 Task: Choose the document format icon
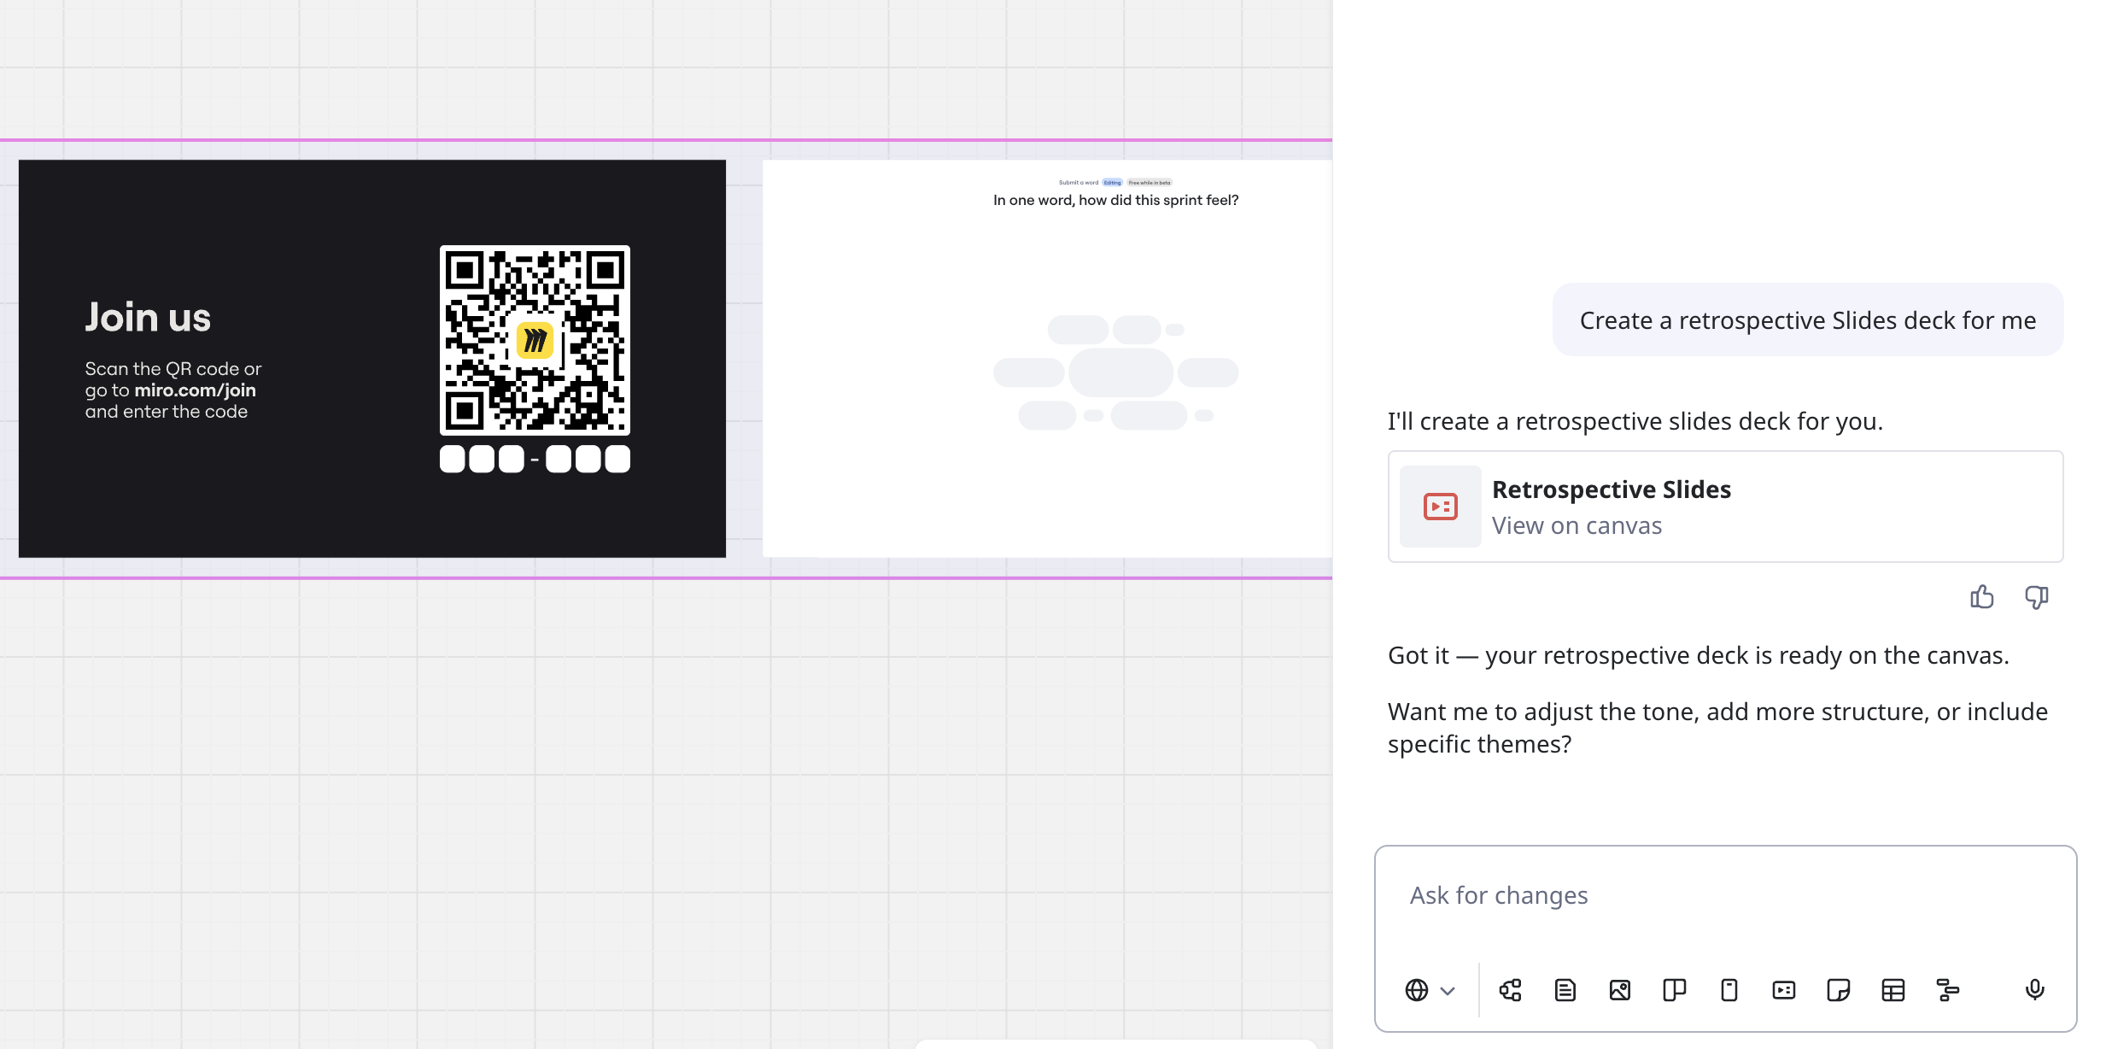coord(1565,990)
